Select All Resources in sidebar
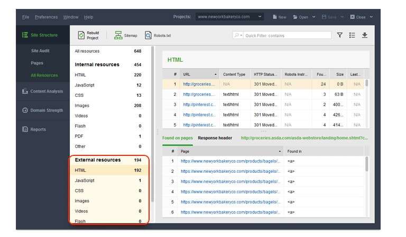406x237 pixels. click(44, 75)
